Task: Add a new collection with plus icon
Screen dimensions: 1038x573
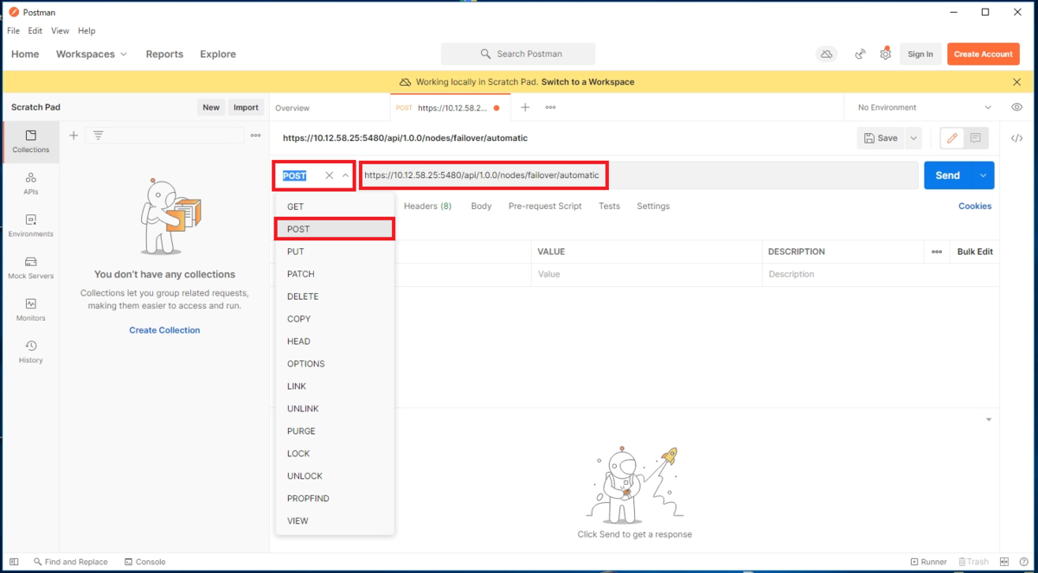Action: click(x=74, y=135)
